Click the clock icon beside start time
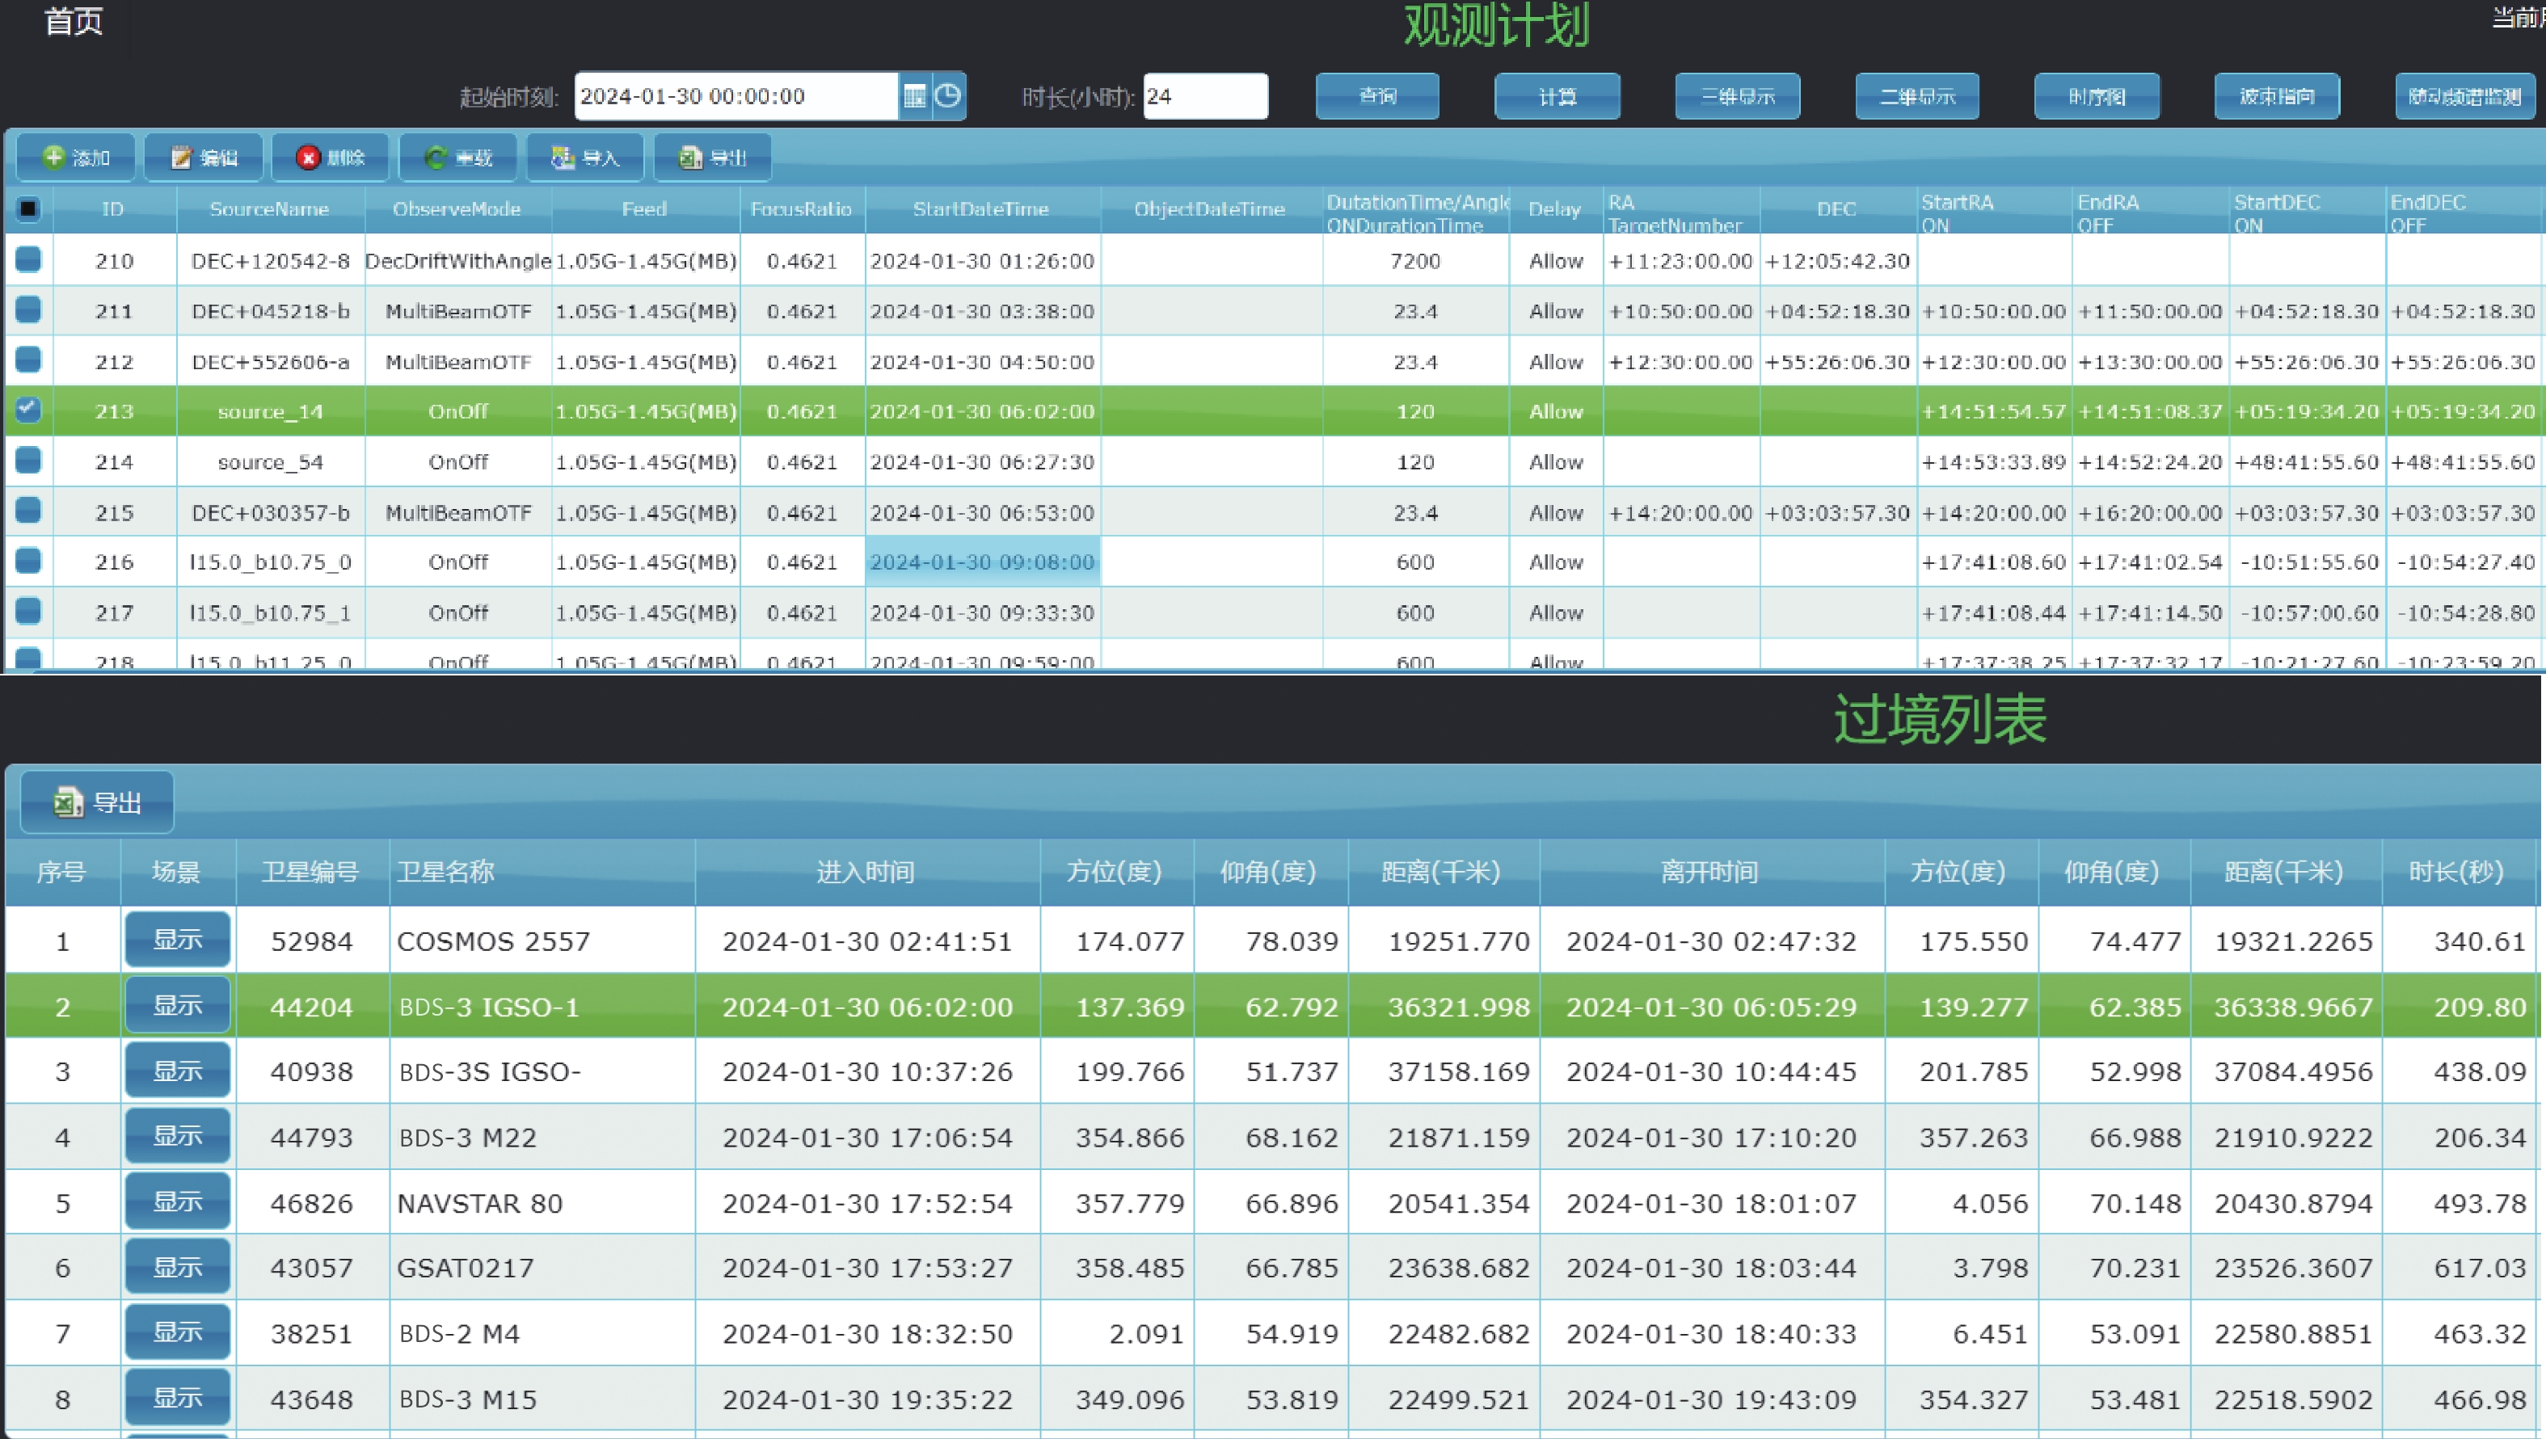2546x1439 pixels. 948,96
